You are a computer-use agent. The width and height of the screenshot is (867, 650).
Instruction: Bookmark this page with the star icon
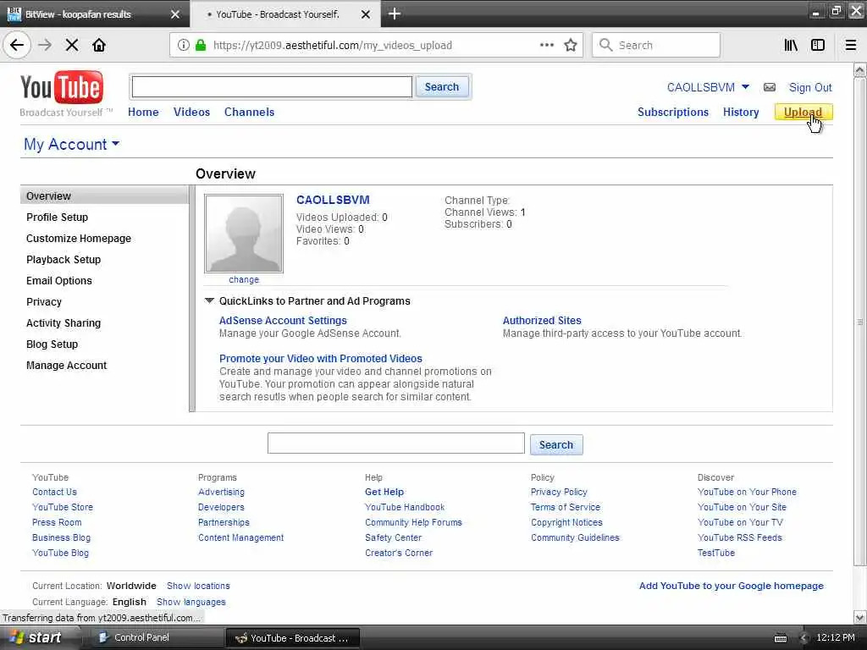coord(571,45)
